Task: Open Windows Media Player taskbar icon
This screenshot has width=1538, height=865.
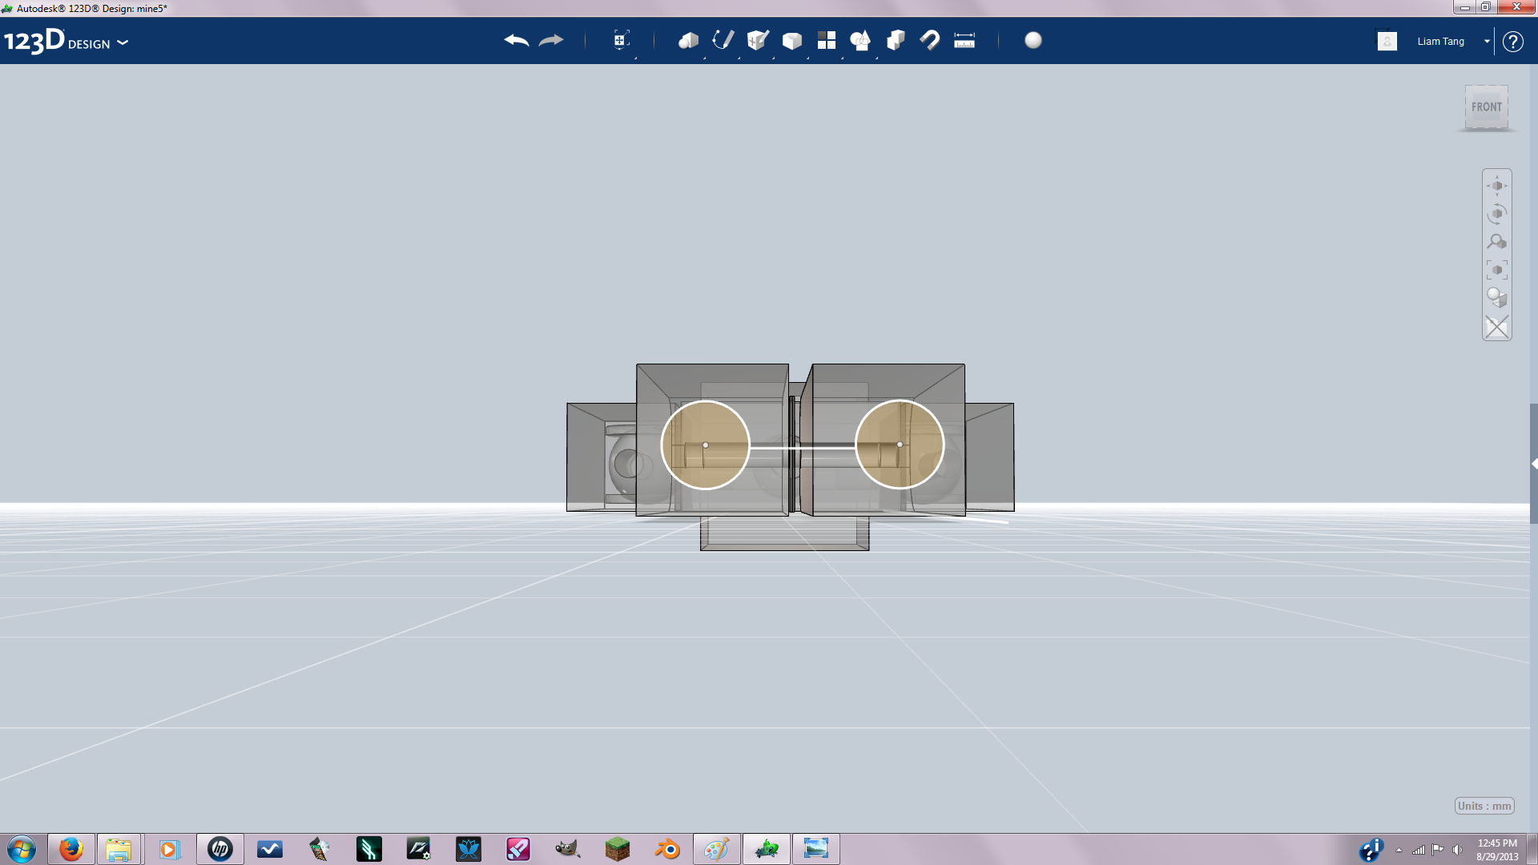Action: coord(169,849)
